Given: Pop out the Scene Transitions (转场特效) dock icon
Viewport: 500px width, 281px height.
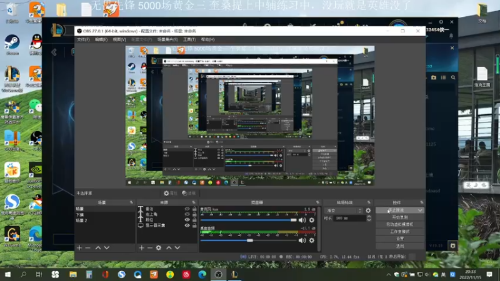Looking at the screenshot, I should pyautogui.click(x=369, y=202).
